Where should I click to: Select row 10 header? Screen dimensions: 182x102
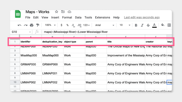(x=15, y=82)
